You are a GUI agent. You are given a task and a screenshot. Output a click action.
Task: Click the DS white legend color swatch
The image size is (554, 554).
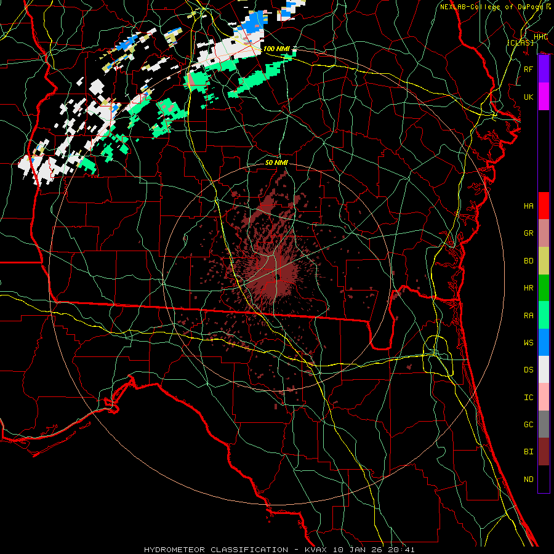pyautogui.click(x=544, y=369)
